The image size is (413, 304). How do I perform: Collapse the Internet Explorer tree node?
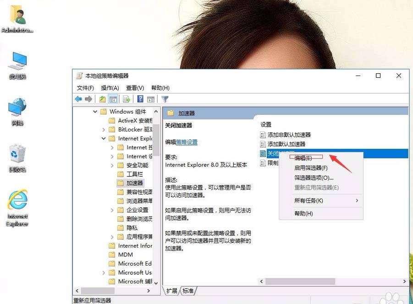[x=104, y=138]
